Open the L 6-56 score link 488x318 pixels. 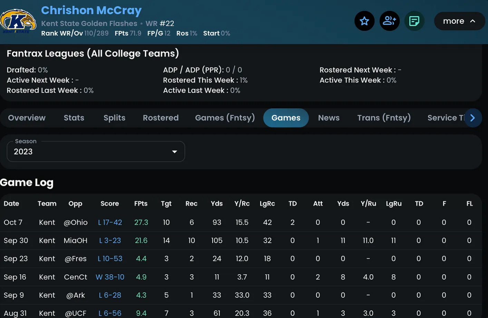point(110,313)
